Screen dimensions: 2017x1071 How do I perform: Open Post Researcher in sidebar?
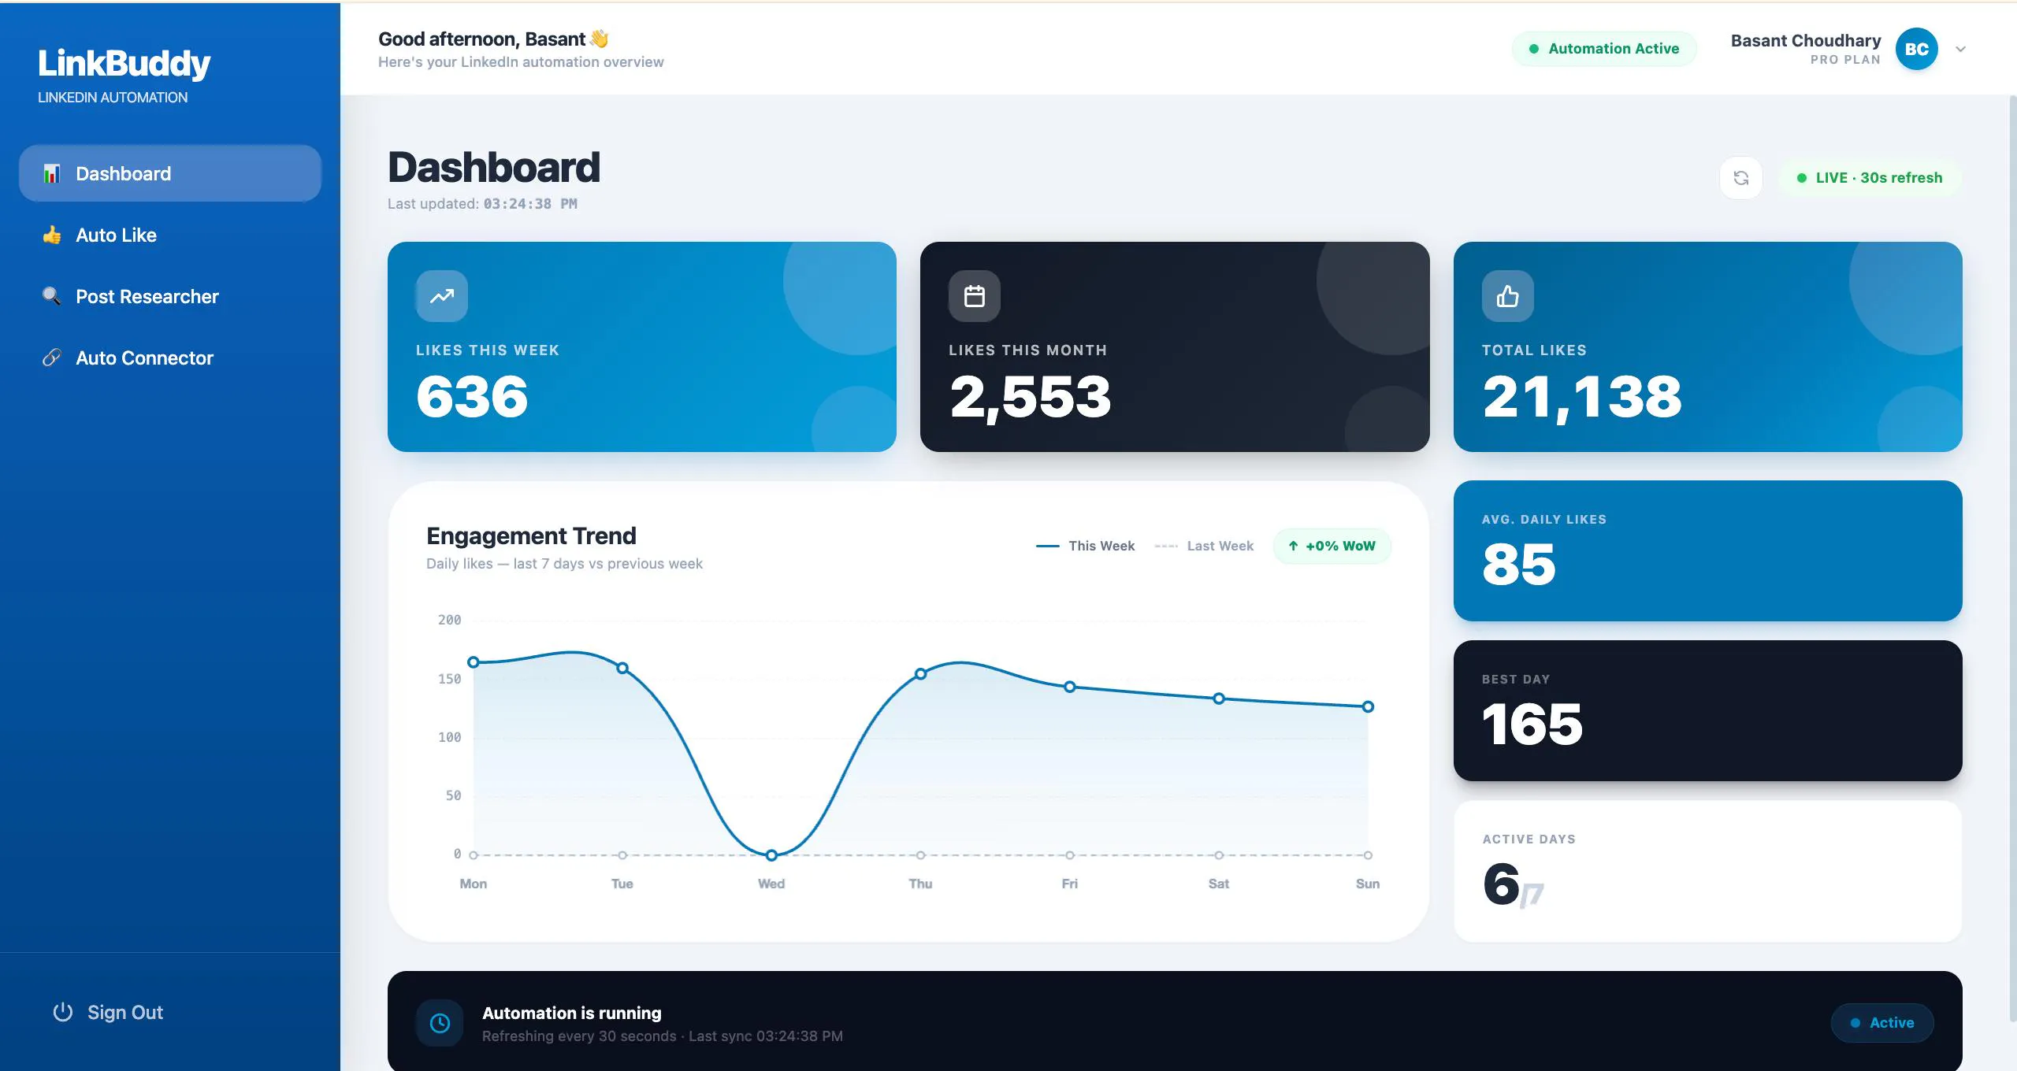click(x=170, y=296)
